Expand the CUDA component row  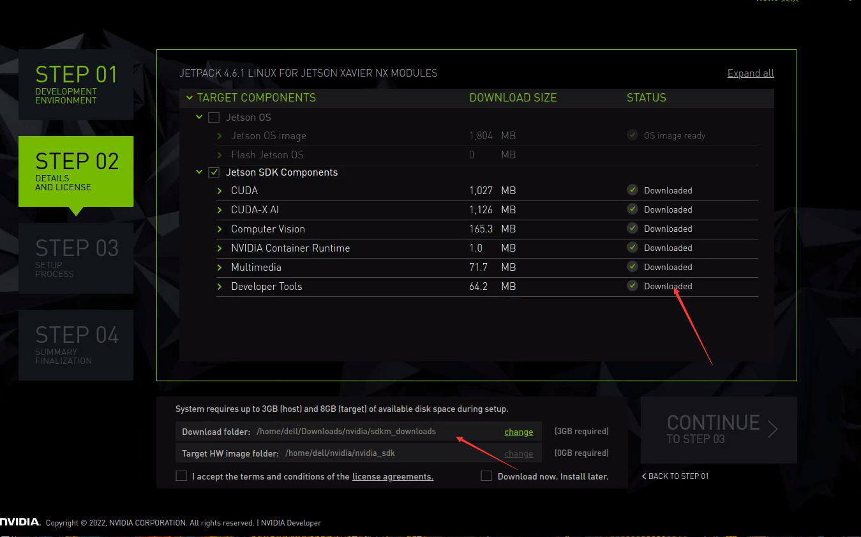(x=220, y=191)
